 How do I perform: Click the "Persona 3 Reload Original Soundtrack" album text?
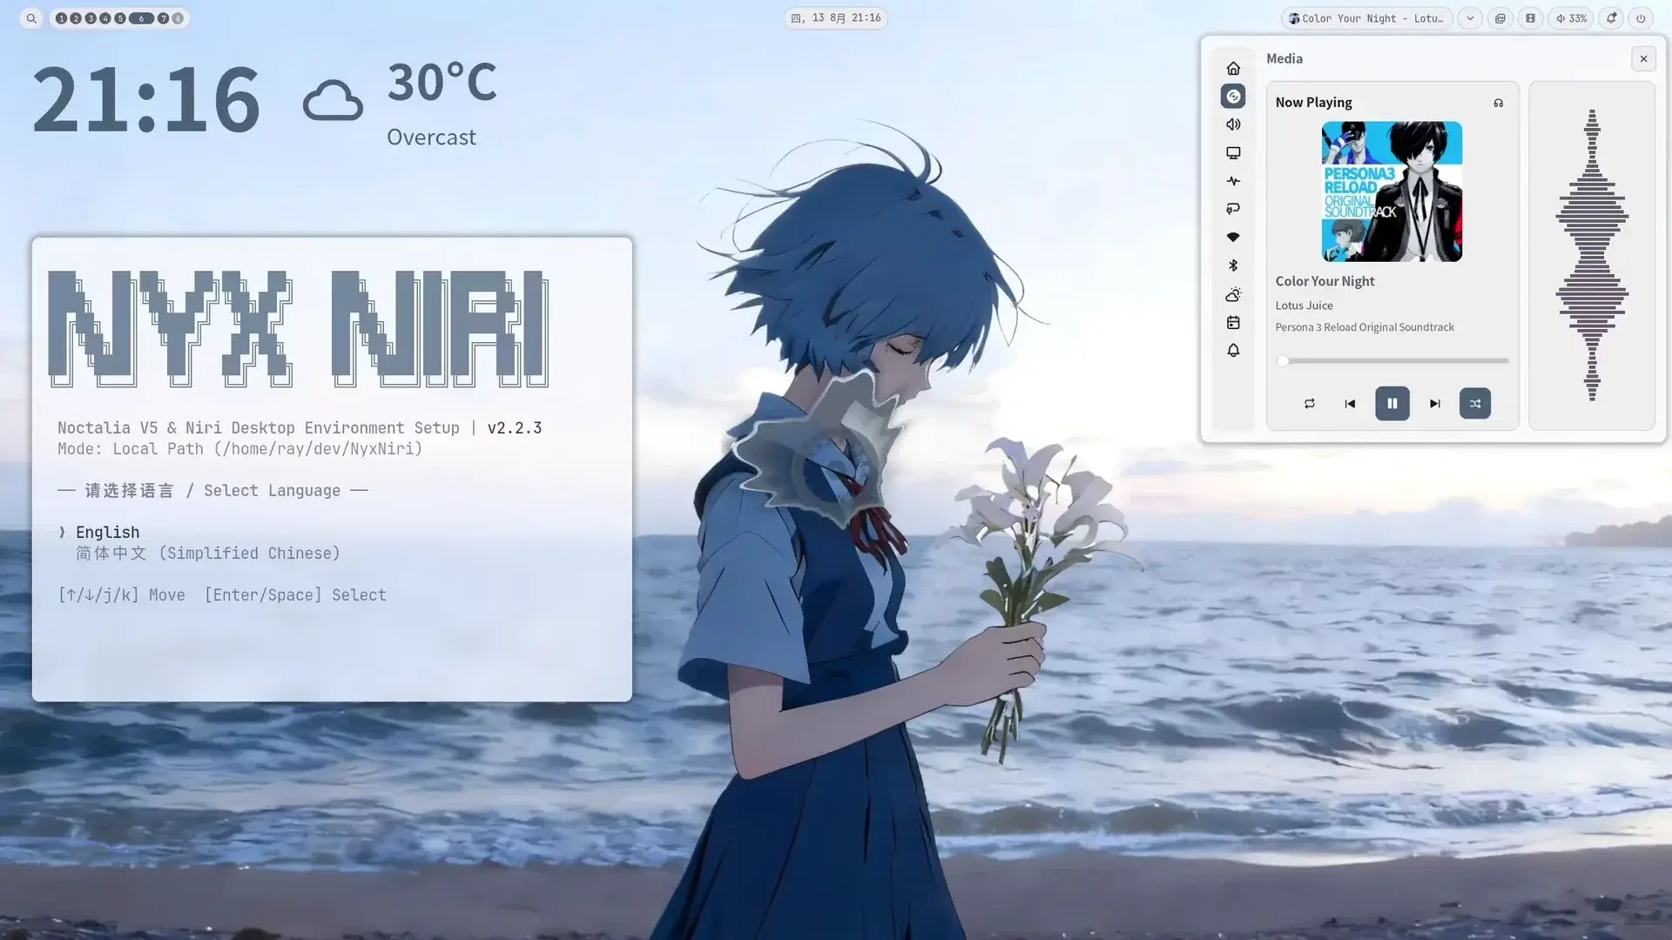point(1365,327)
